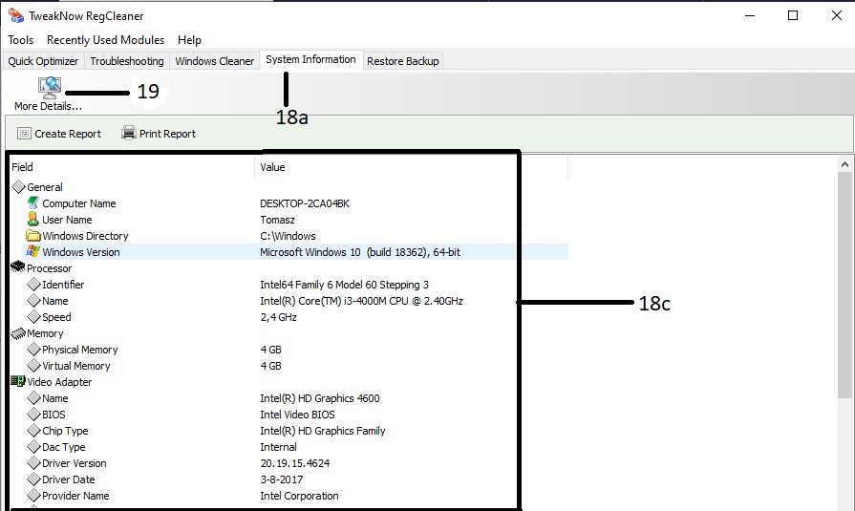Click the Video Adapter card icon
The height and width of the screenshot is (511, 855).
[x=18, y=381]
